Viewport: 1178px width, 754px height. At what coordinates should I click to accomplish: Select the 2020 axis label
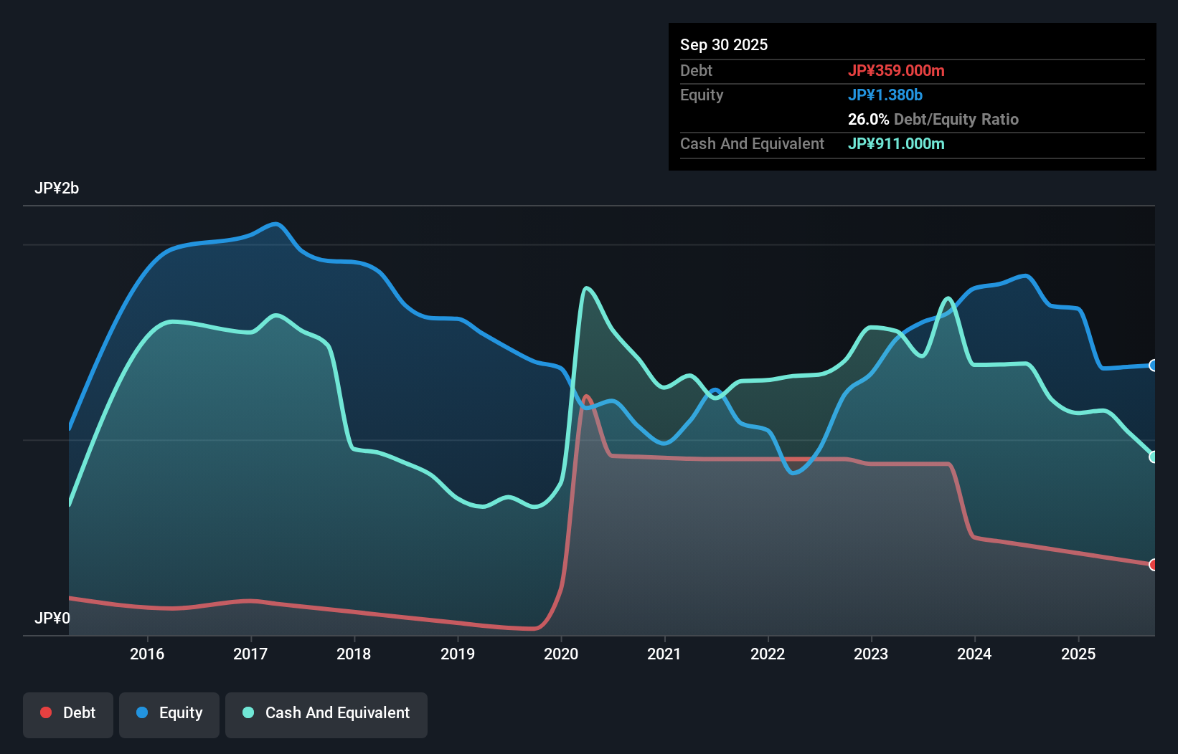pyautogui.click(x=561, y=654)
